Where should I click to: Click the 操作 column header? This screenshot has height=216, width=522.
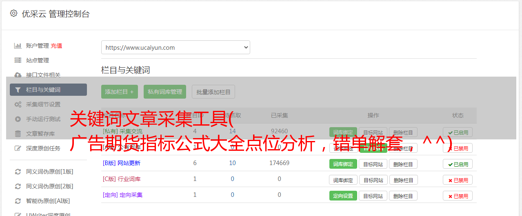pos(373,115)
